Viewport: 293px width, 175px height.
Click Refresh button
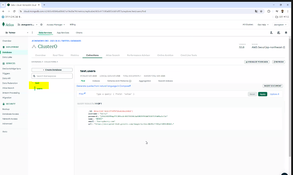click(x=279, y=62)
